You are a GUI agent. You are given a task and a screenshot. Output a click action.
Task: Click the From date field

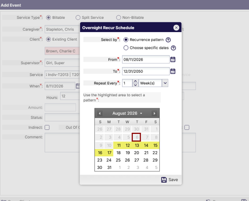point(146,60)
